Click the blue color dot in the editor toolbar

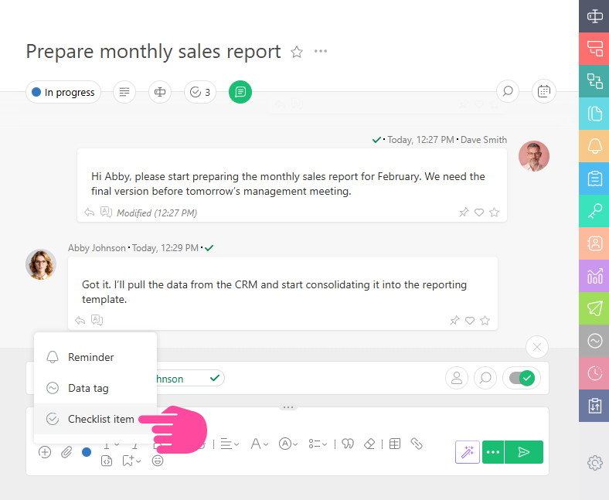tap(87, 452)
